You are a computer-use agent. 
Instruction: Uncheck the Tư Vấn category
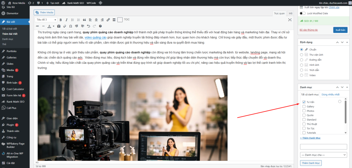[304, 102]
